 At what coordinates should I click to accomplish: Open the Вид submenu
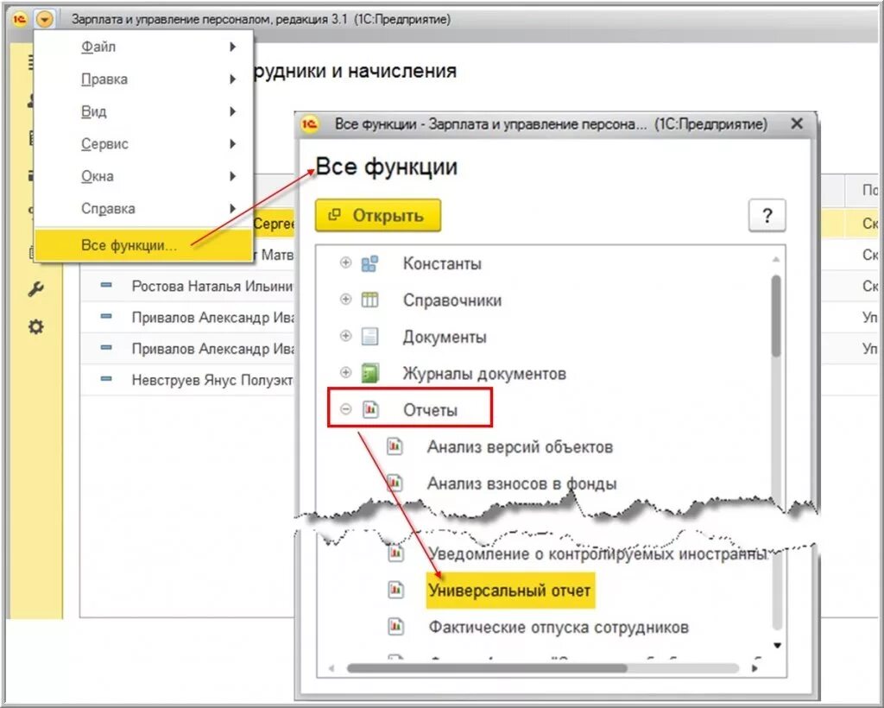pyautogui.click(x=144, y=111)
